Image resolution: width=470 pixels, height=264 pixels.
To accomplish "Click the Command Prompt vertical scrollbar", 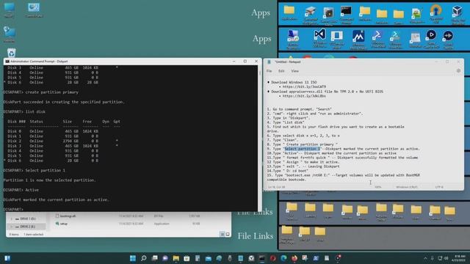I will click(x=259, y=138).
